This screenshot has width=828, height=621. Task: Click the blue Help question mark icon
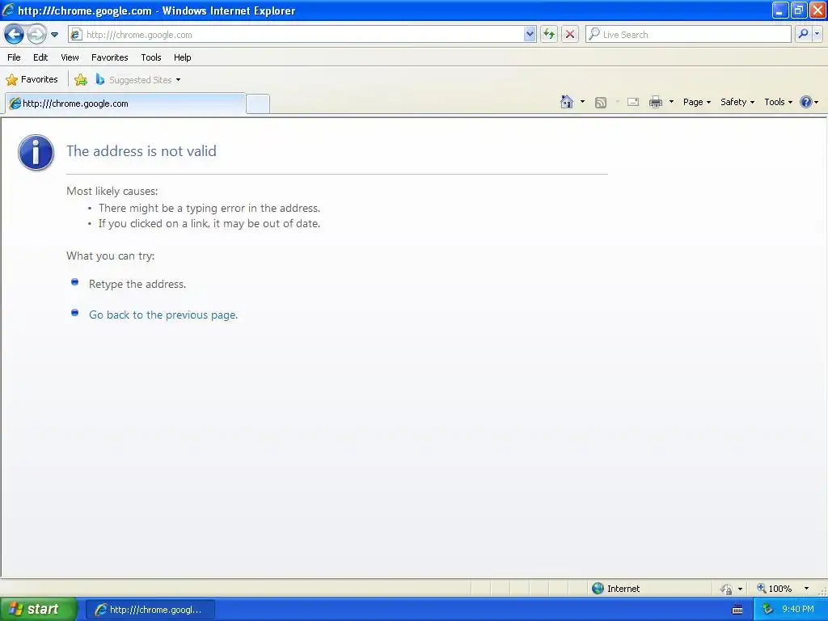point(806,102)
